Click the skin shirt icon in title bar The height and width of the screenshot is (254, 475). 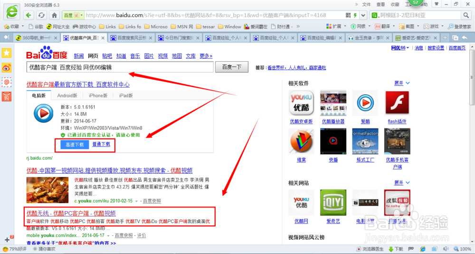436,4
